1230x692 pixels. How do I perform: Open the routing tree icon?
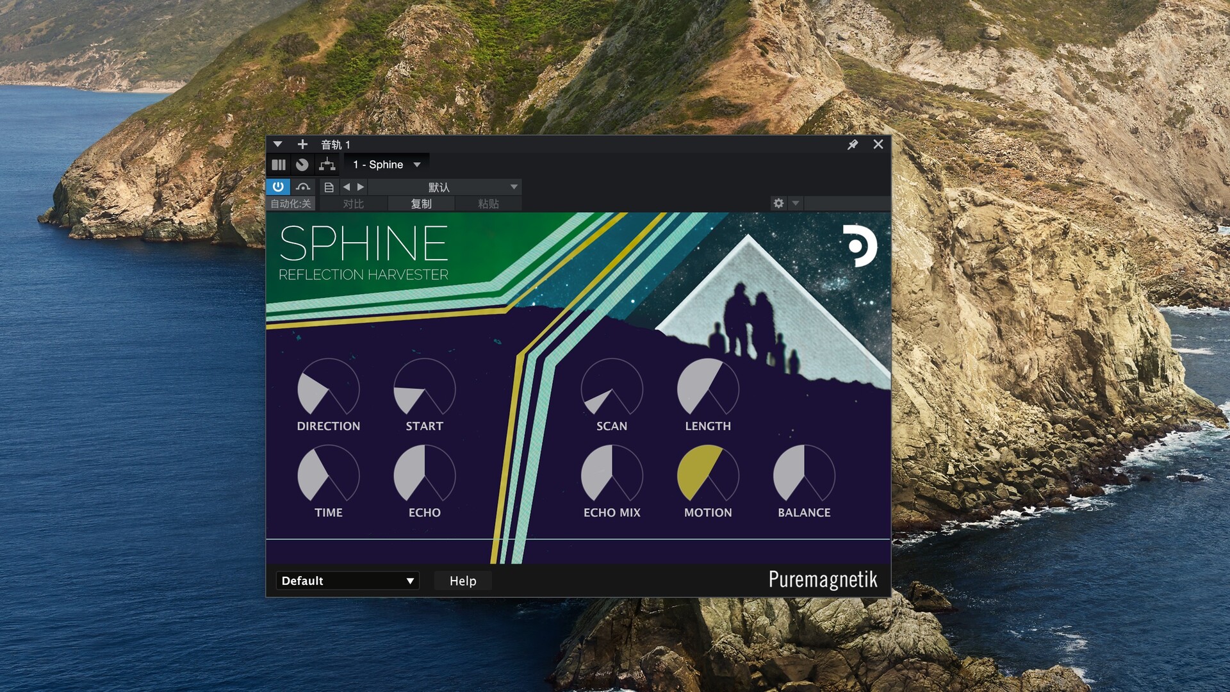[x=327, y=165]
